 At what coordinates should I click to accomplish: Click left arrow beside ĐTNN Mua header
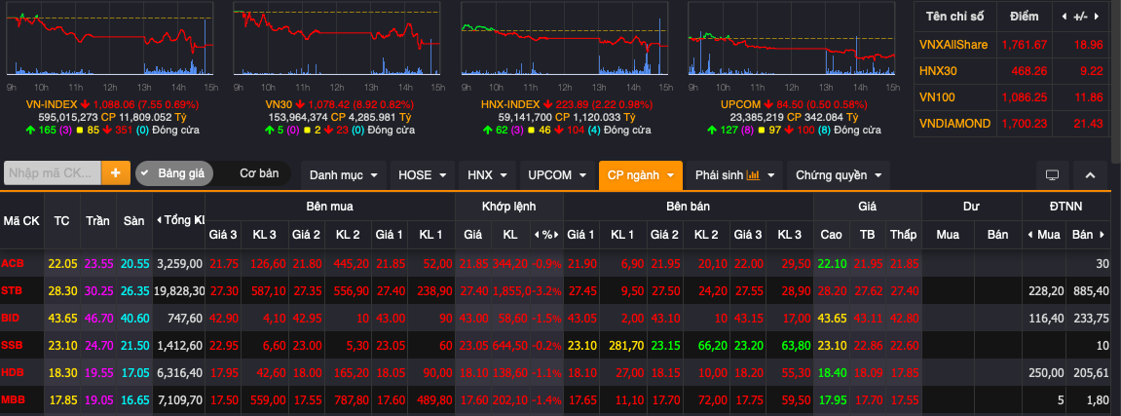click(x=1031, y=235)
